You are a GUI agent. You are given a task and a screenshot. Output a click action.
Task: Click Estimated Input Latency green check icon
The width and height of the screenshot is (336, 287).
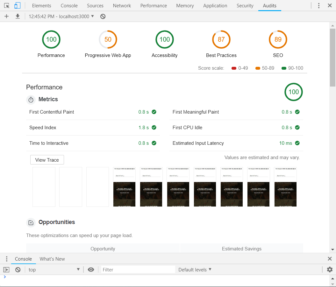click(297, 143)
